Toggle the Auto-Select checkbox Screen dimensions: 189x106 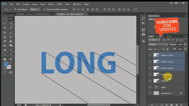pyautogui.click(x=15, y=9)
